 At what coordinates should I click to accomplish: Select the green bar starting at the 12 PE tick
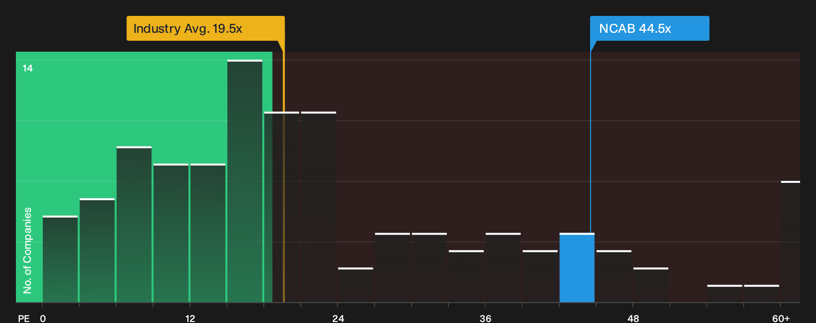click(x=208, y=233)
